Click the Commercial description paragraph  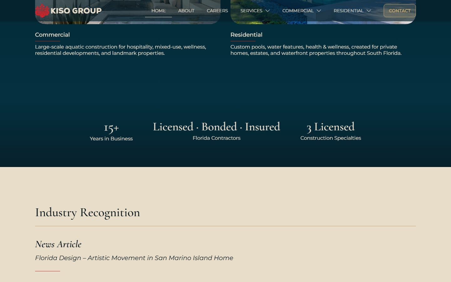coord(121,50)
